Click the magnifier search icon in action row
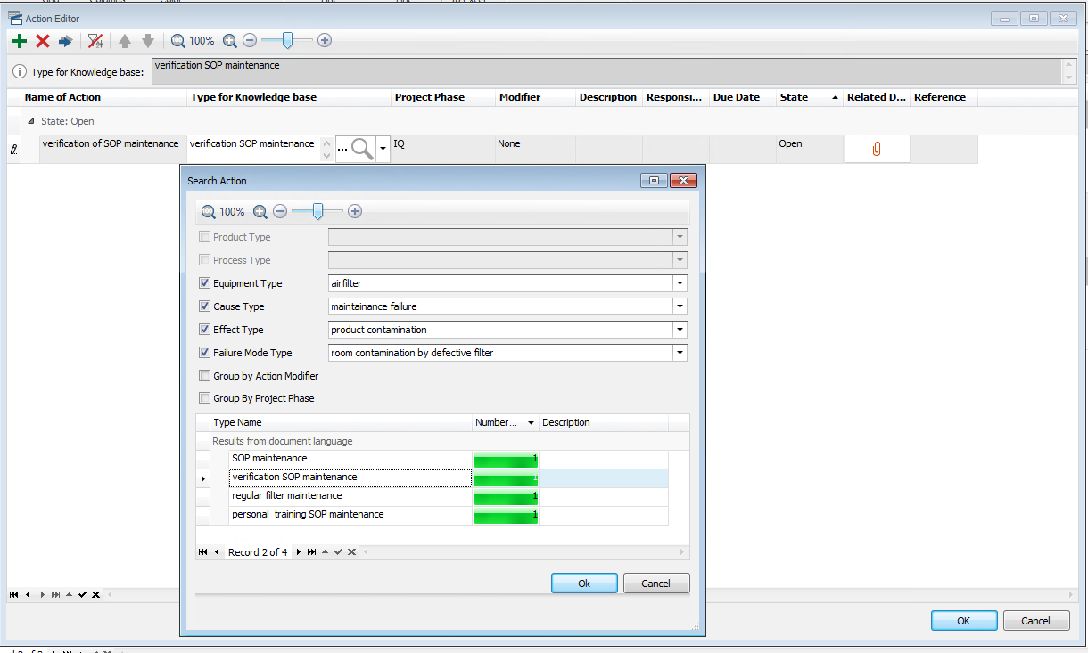 (x=362, y=150)
